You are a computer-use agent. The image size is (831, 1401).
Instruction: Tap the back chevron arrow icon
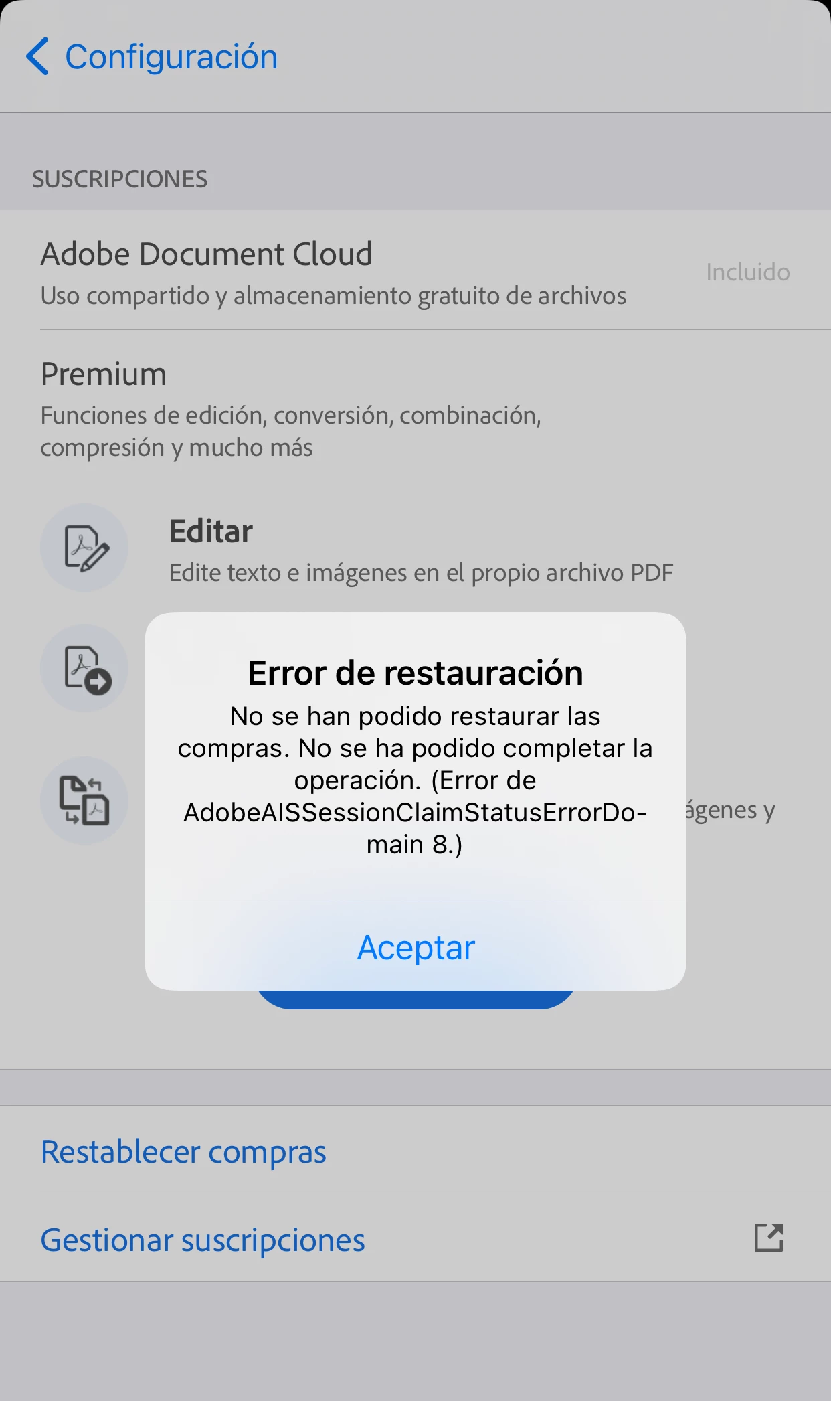pyautogui.click(x=37, y=56)
